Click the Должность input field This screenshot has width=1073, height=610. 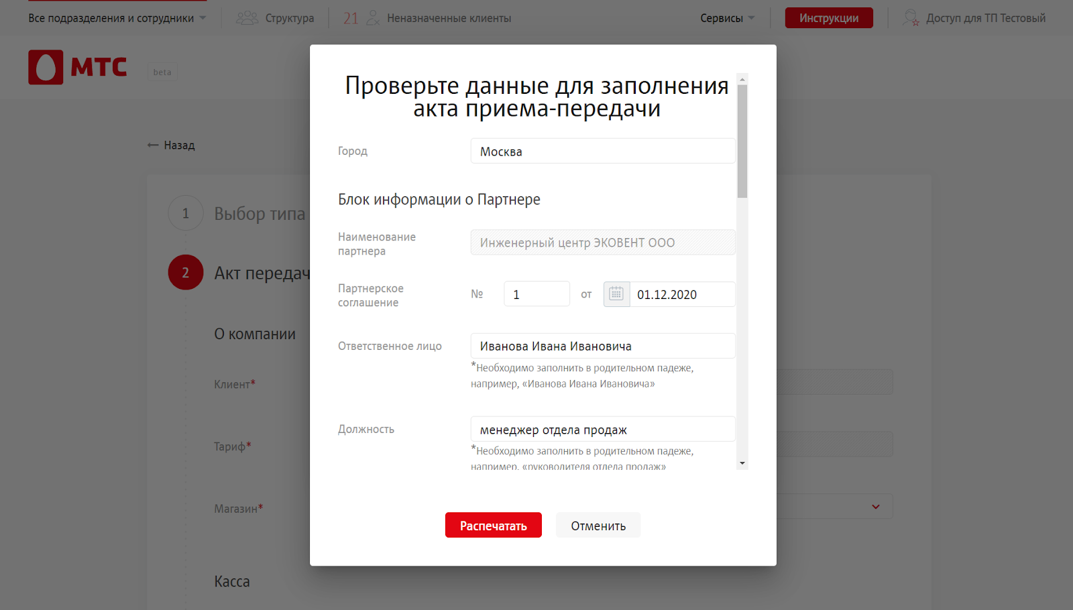(603, 429)
